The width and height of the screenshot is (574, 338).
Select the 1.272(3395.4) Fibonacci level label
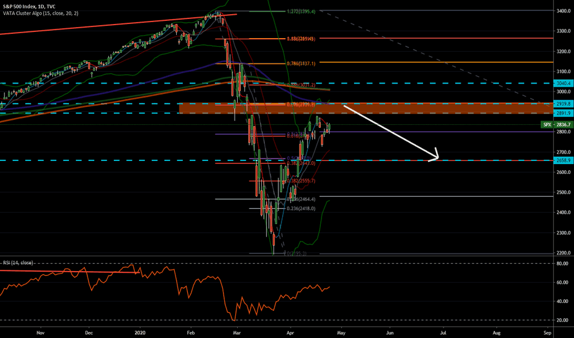click(x=301, y=12)
